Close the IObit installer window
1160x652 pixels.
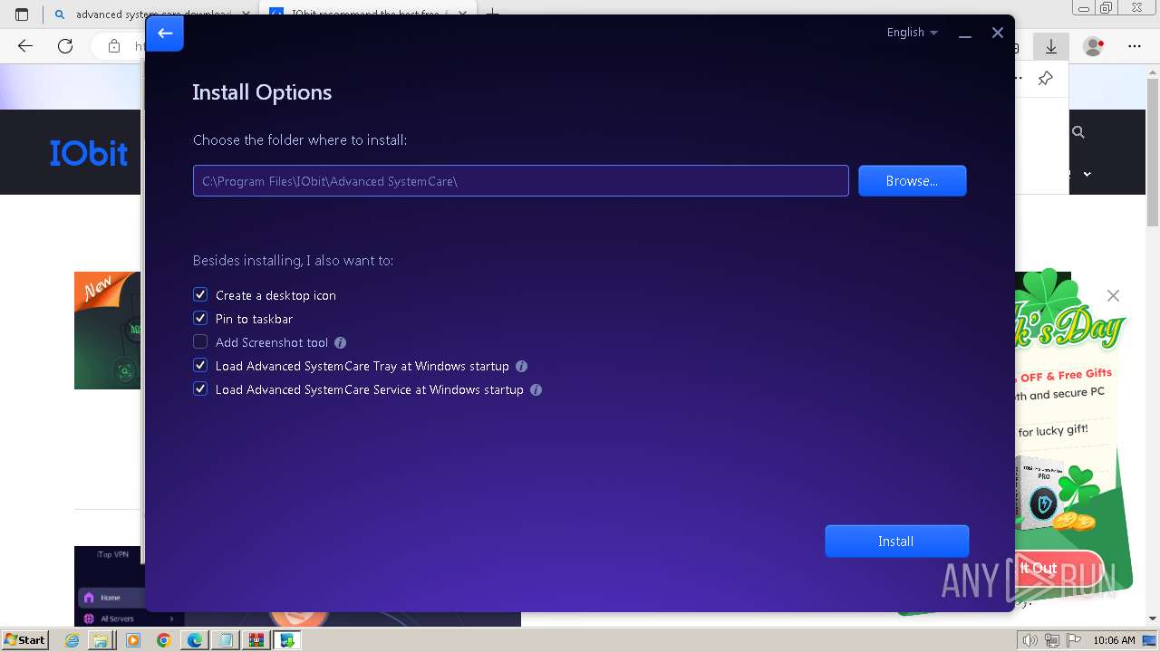998,33
